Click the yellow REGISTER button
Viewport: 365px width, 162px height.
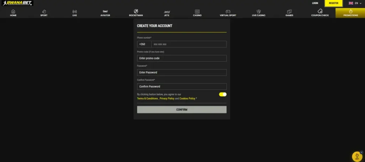(334, 3)
